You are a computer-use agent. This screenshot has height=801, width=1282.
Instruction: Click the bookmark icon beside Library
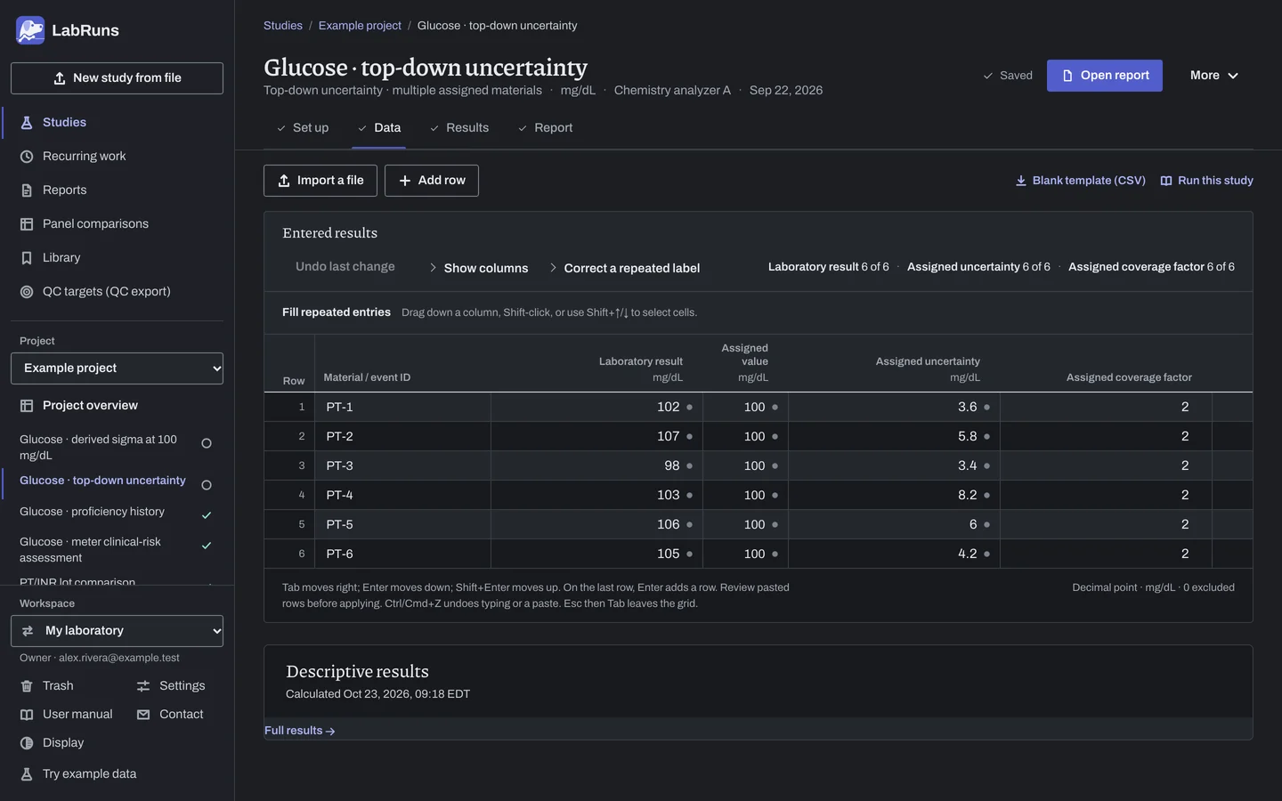tap(27, 258)
